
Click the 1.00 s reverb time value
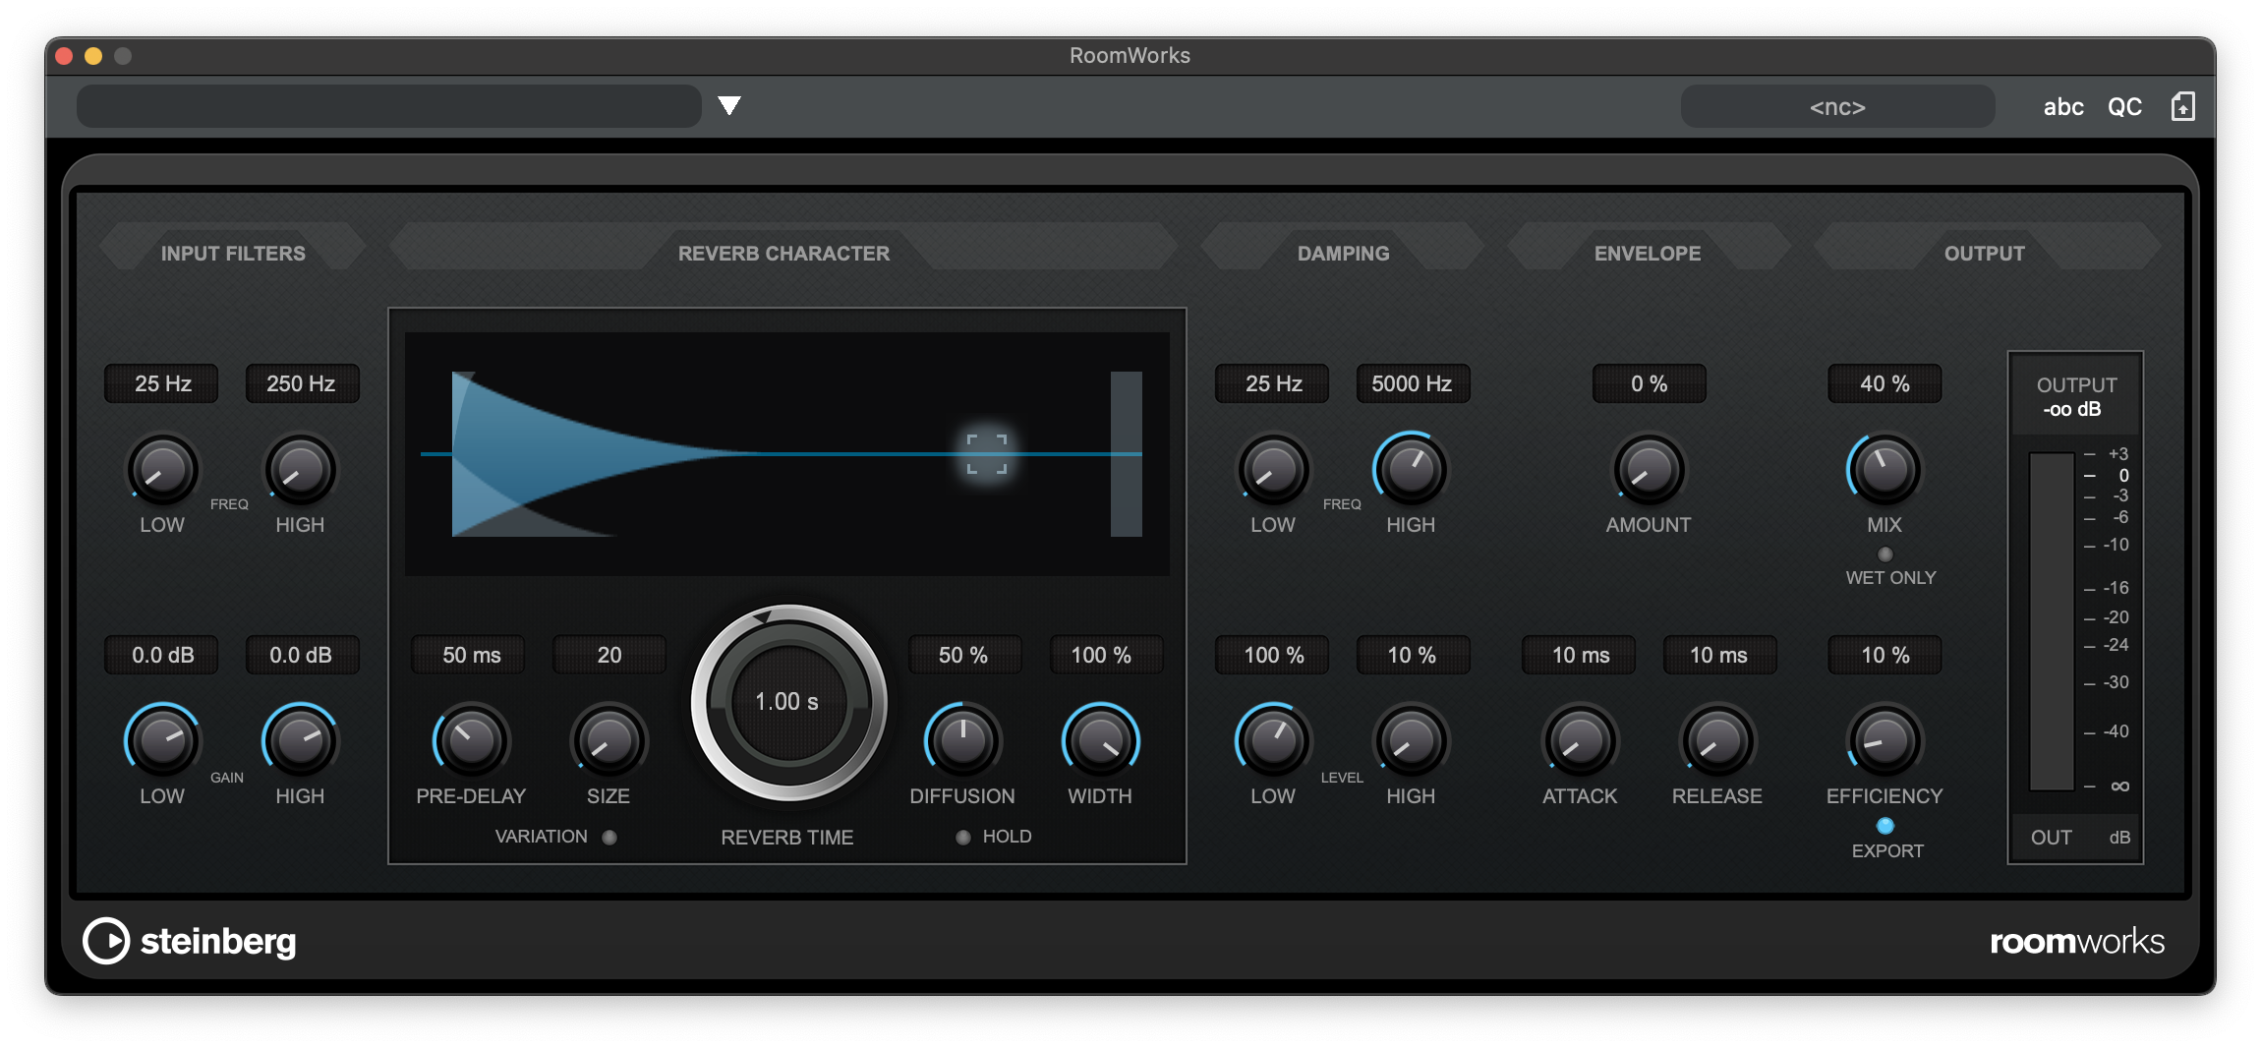786,702
